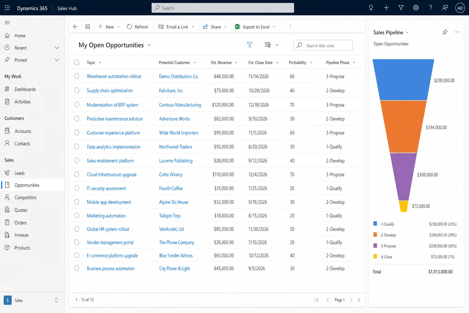
Task: Expand the Pinned section chevron
Action: pos(57,60)
